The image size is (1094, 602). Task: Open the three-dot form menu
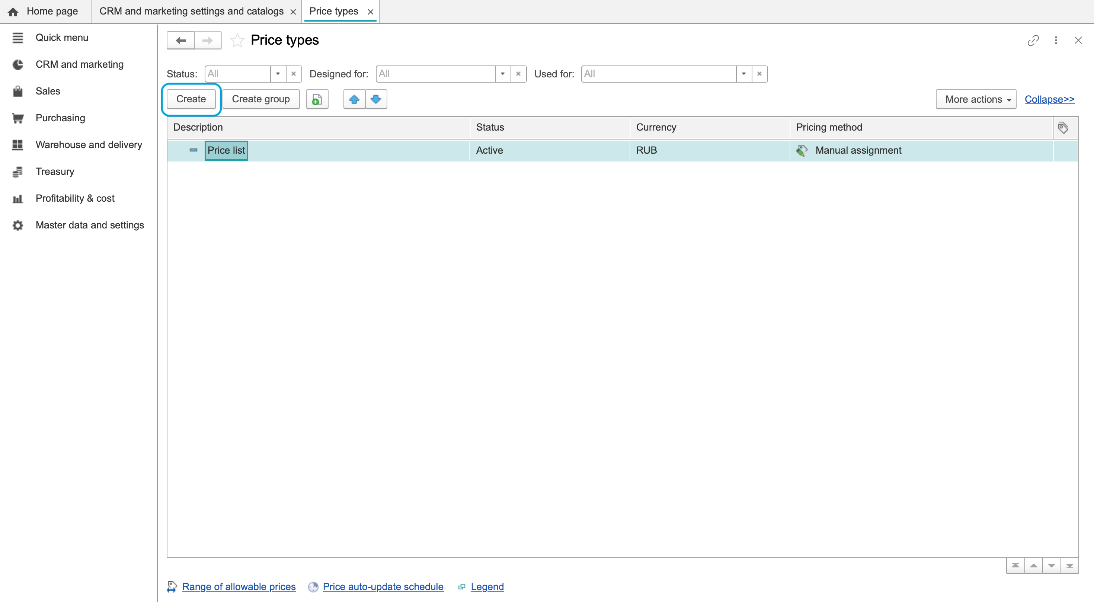pos(1056,40)
